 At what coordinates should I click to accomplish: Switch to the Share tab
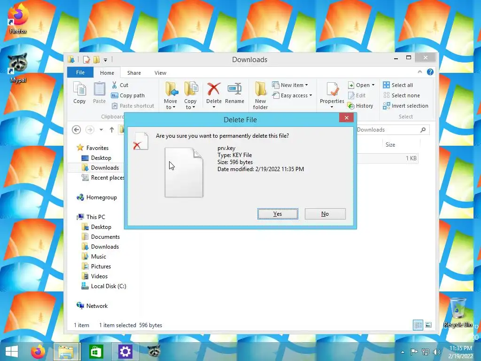[x=134, y=73]
